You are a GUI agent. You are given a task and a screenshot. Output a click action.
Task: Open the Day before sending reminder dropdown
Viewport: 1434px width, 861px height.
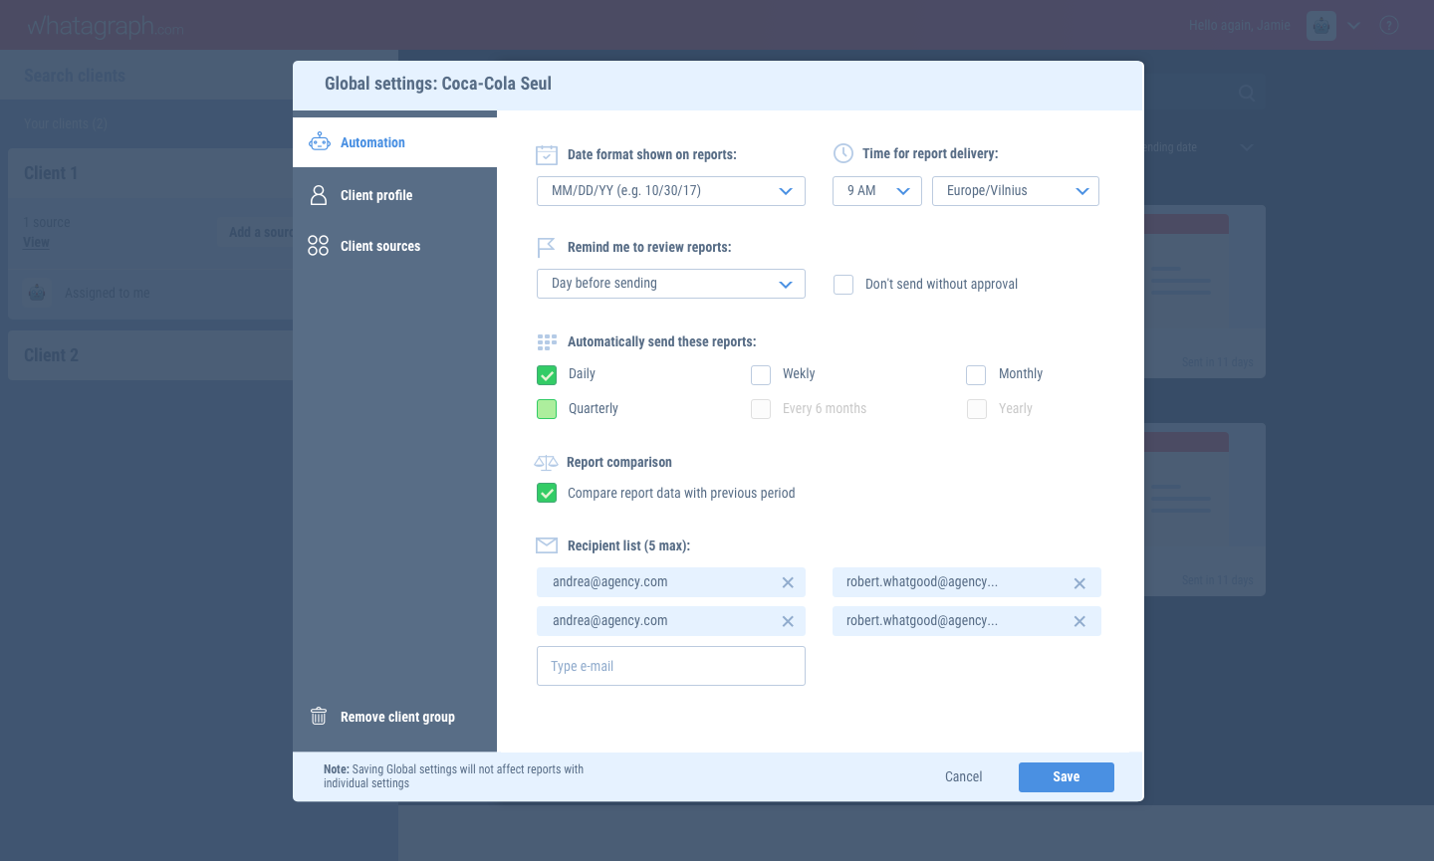[671, 284]
